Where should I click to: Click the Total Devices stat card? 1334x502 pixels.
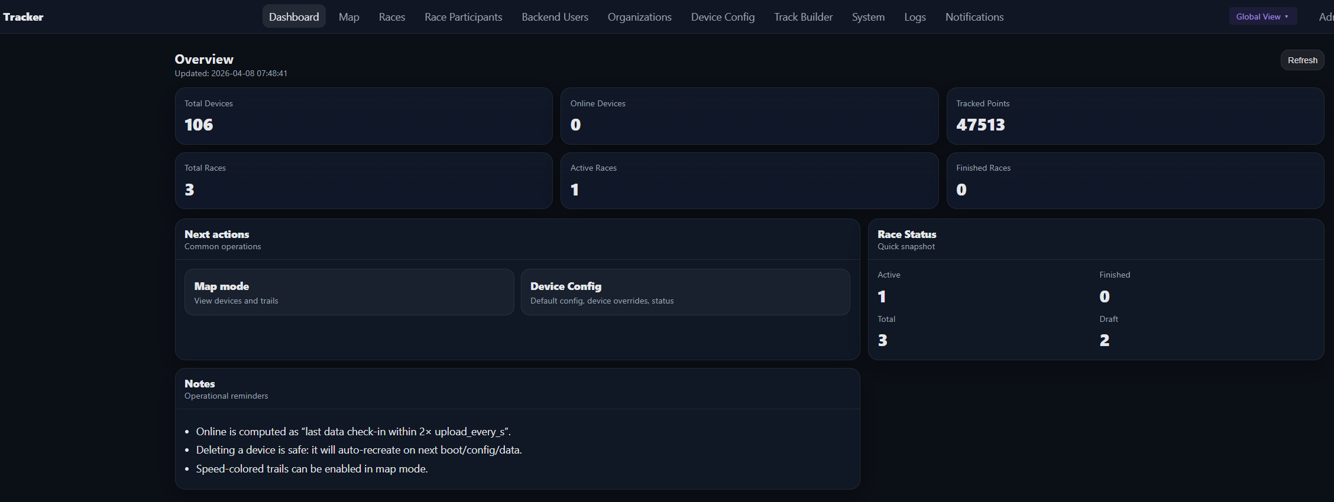tap(364, 116)
